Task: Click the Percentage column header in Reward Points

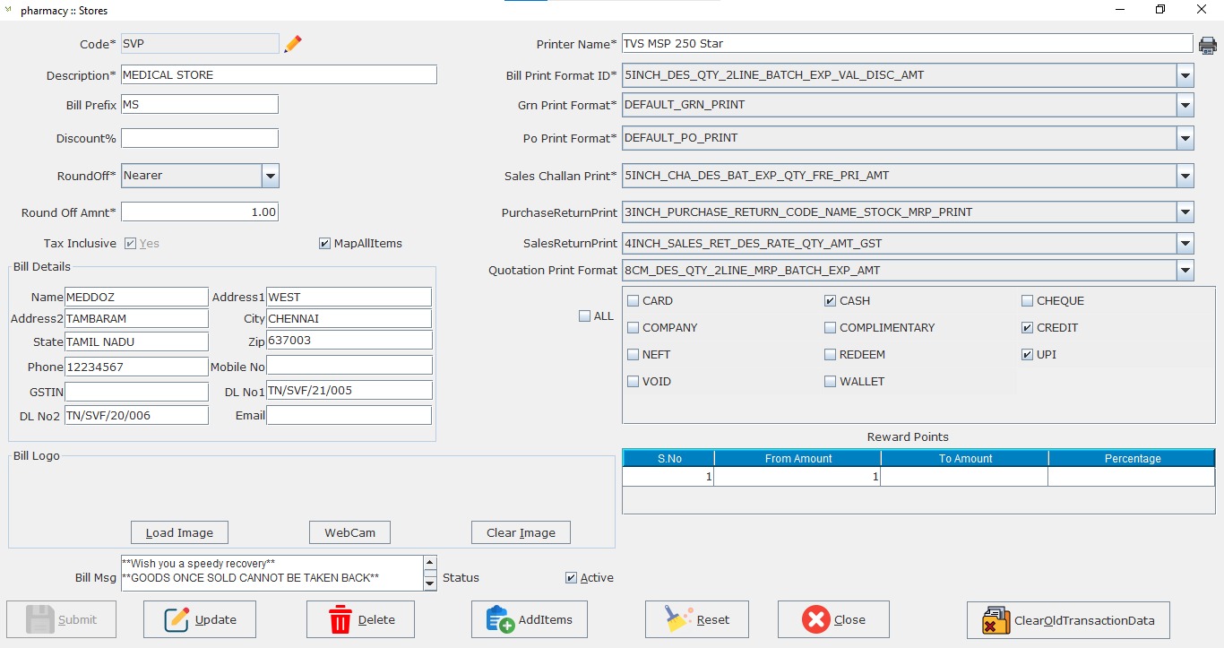Action: (1132, 458)
